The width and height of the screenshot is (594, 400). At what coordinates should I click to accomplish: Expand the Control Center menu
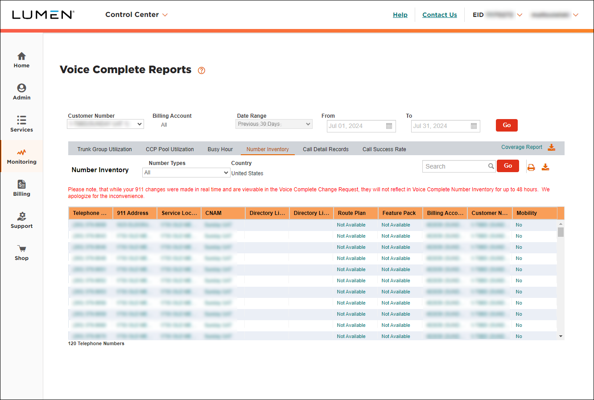tap(136, 14)
